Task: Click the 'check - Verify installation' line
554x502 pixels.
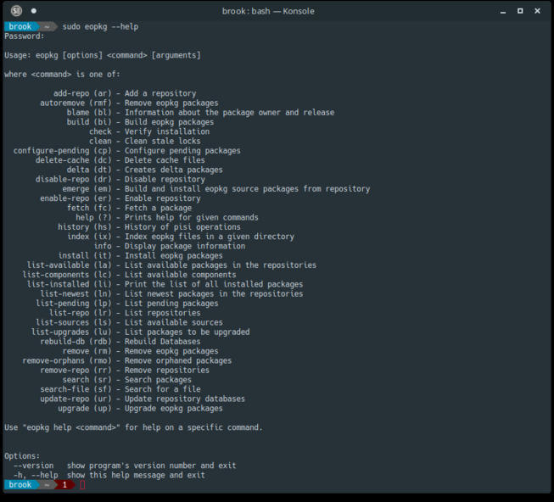Action: (149, 131)
